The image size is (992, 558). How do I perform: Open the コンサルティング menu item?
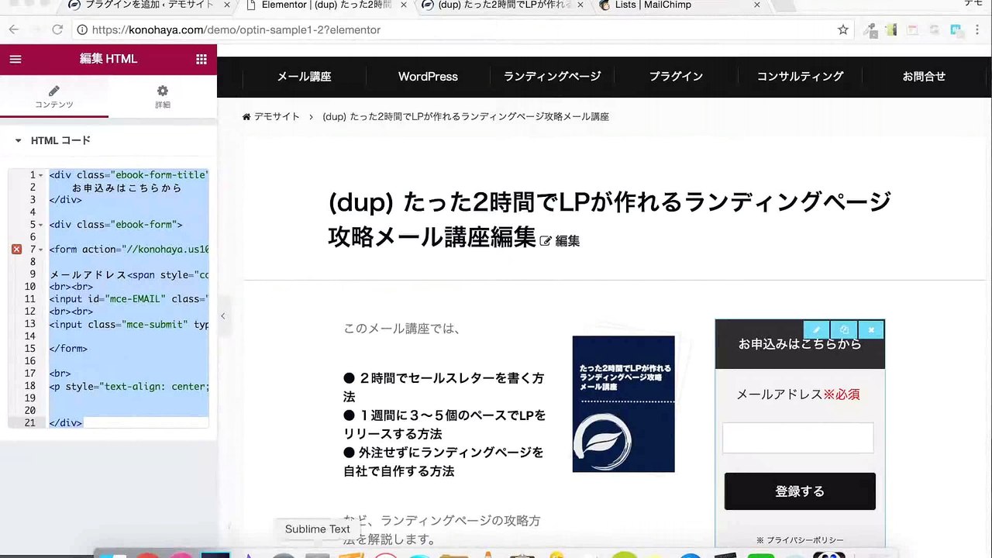800,77
